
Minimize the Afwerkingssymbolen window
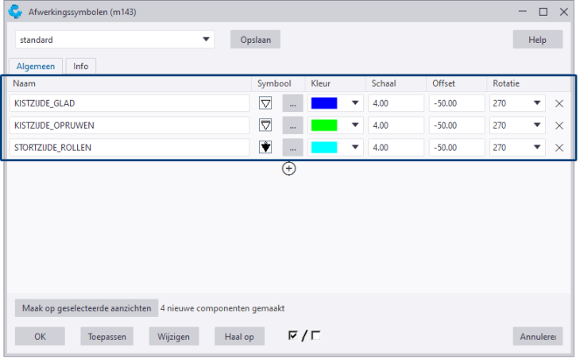pyautogui.click(x=522, y=11)
